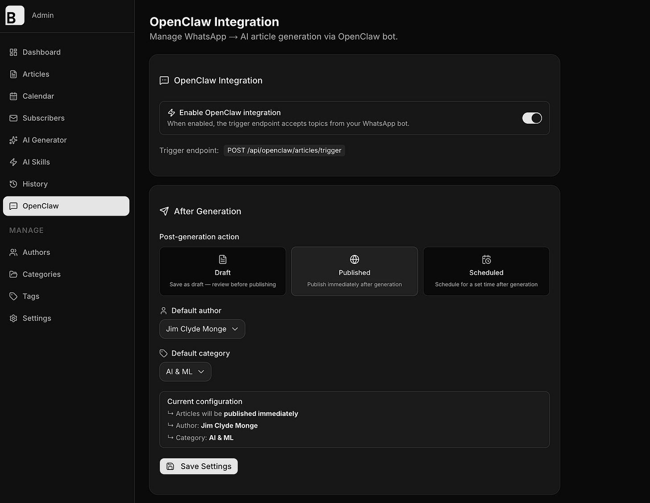Screen dimensions: 650x503
Task: Open Settings from sidebar
Action: [66, 318]
